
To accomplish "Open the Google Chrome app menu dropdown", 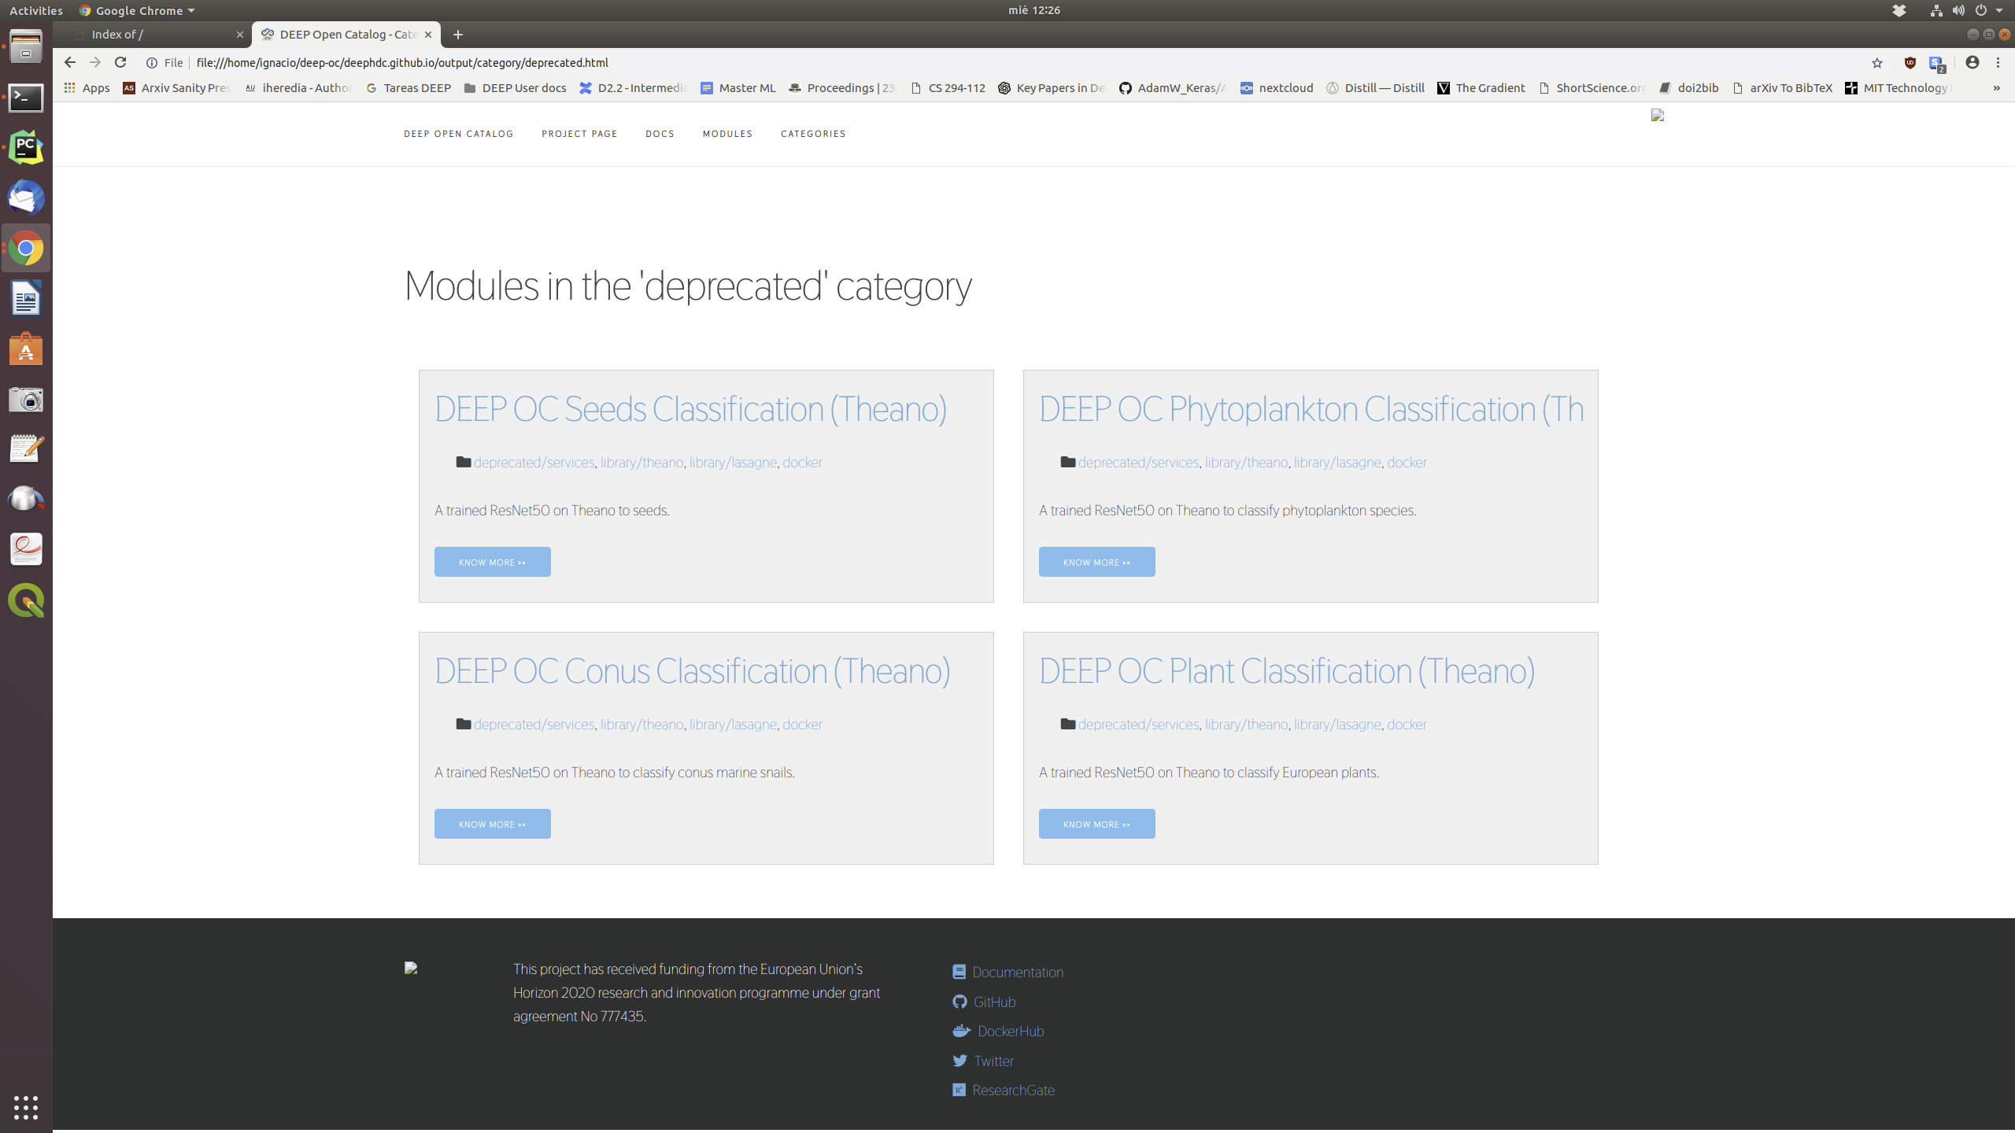I will [137, 10].
